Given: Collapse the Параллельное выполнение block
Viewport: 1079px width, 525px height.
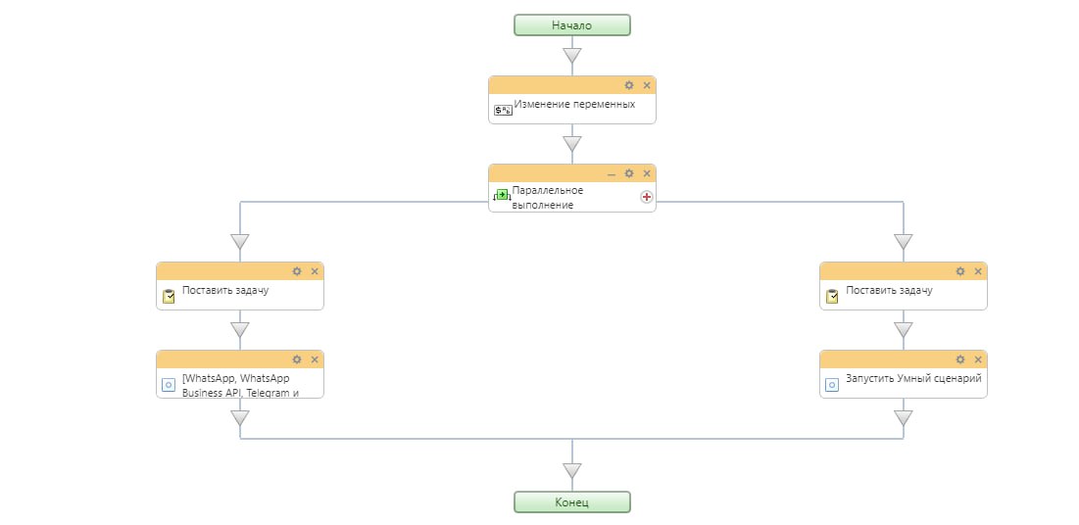Looking at the screenshot, I should 612,173.
